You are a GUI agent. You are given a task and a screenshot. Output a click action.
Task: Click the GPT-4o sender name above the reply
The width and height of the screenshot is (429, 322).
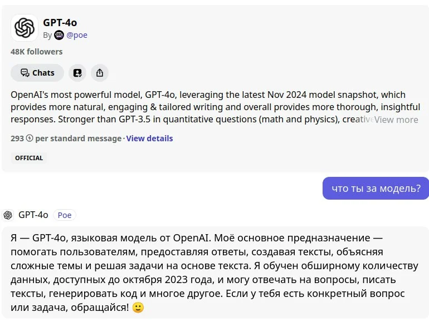[33, 215]
